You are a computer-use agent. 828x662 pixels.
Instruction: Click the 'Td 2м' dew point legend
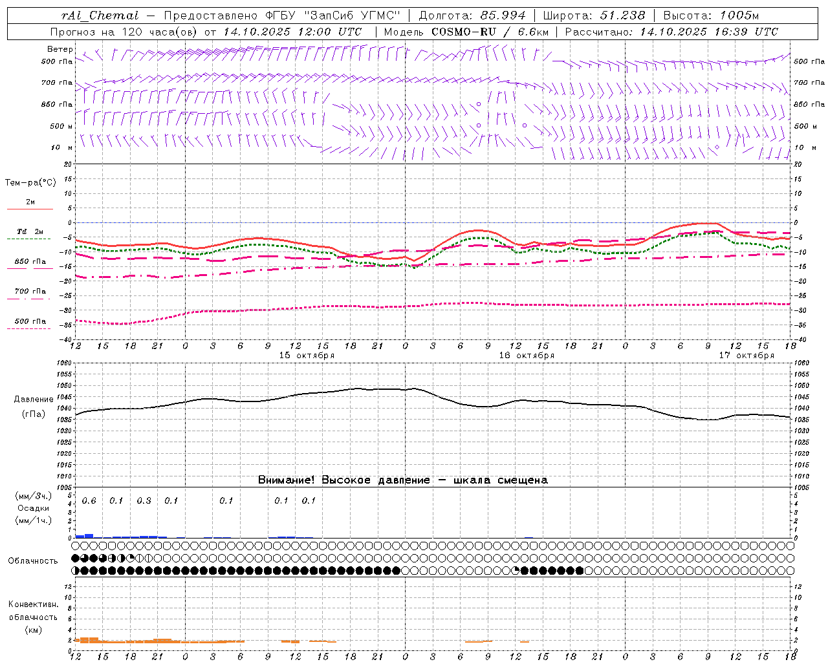pos(30,231)
